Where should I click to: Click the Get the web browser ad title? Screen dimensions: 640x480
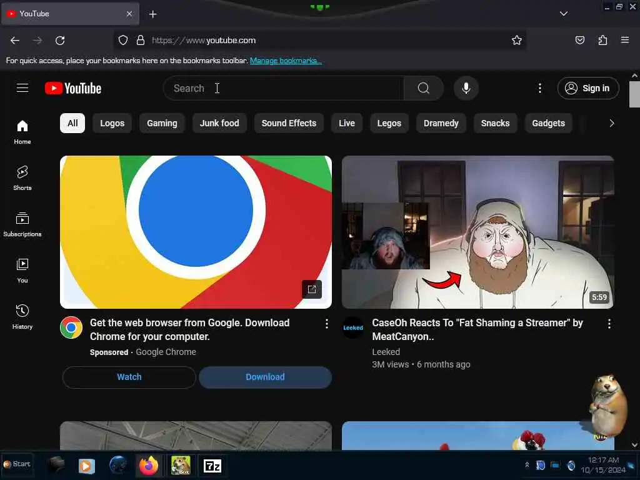click(190, 329)
